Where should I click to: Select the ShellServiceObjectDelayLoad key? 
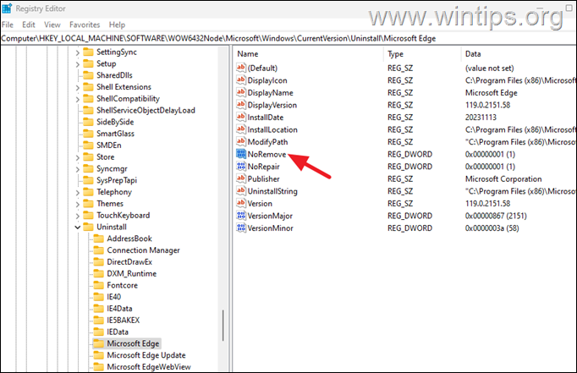pyautogui.click(x=146, y=110)
